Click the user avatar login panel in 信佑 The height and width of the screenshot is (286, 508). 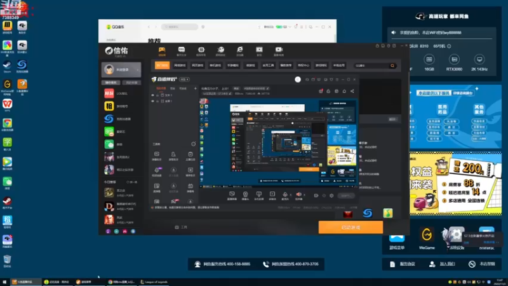tap(121, 69)
